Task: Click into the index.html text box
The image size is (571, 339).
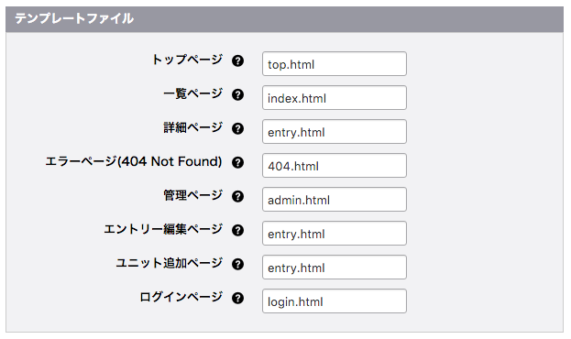Action: tap(335, 98)
